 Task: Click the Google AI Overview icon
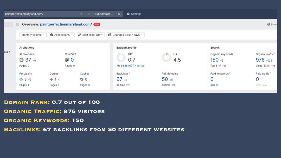point(22,60)
